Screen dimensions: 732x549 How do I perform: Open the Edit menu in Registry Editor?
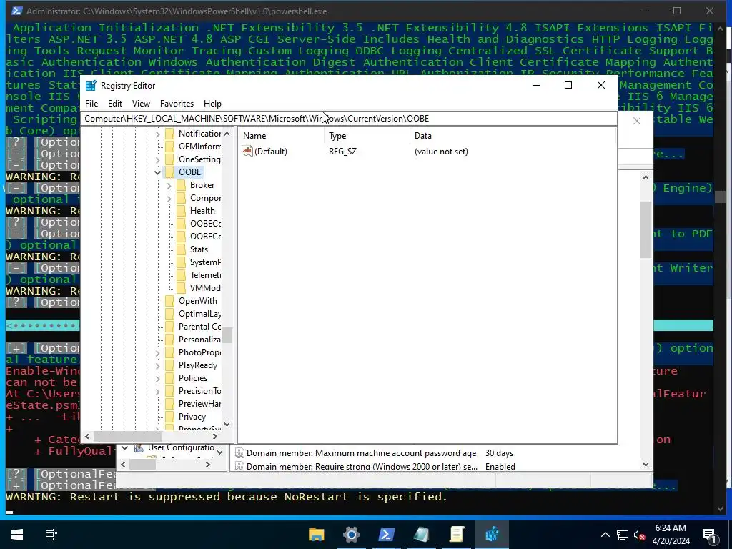[x=115, y=104]
